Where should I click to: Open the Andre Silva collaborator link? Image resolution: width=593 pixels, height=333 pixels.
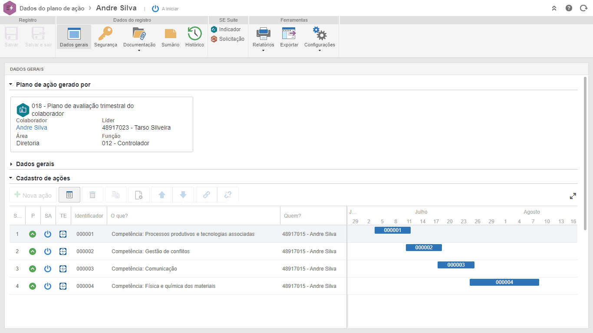click(x=32, y=128)
